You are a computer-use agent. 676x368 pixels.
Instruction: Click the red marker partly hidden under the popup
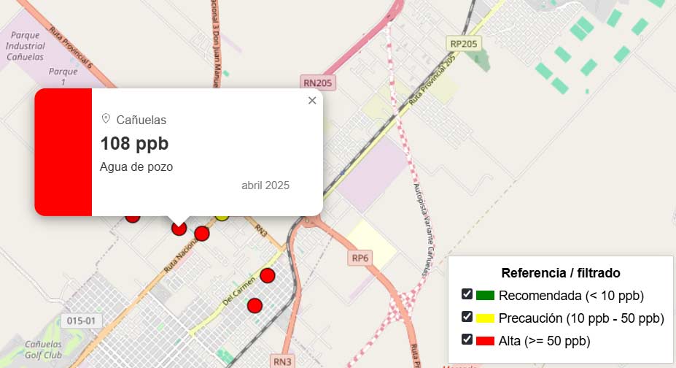(x=133, y=217)
